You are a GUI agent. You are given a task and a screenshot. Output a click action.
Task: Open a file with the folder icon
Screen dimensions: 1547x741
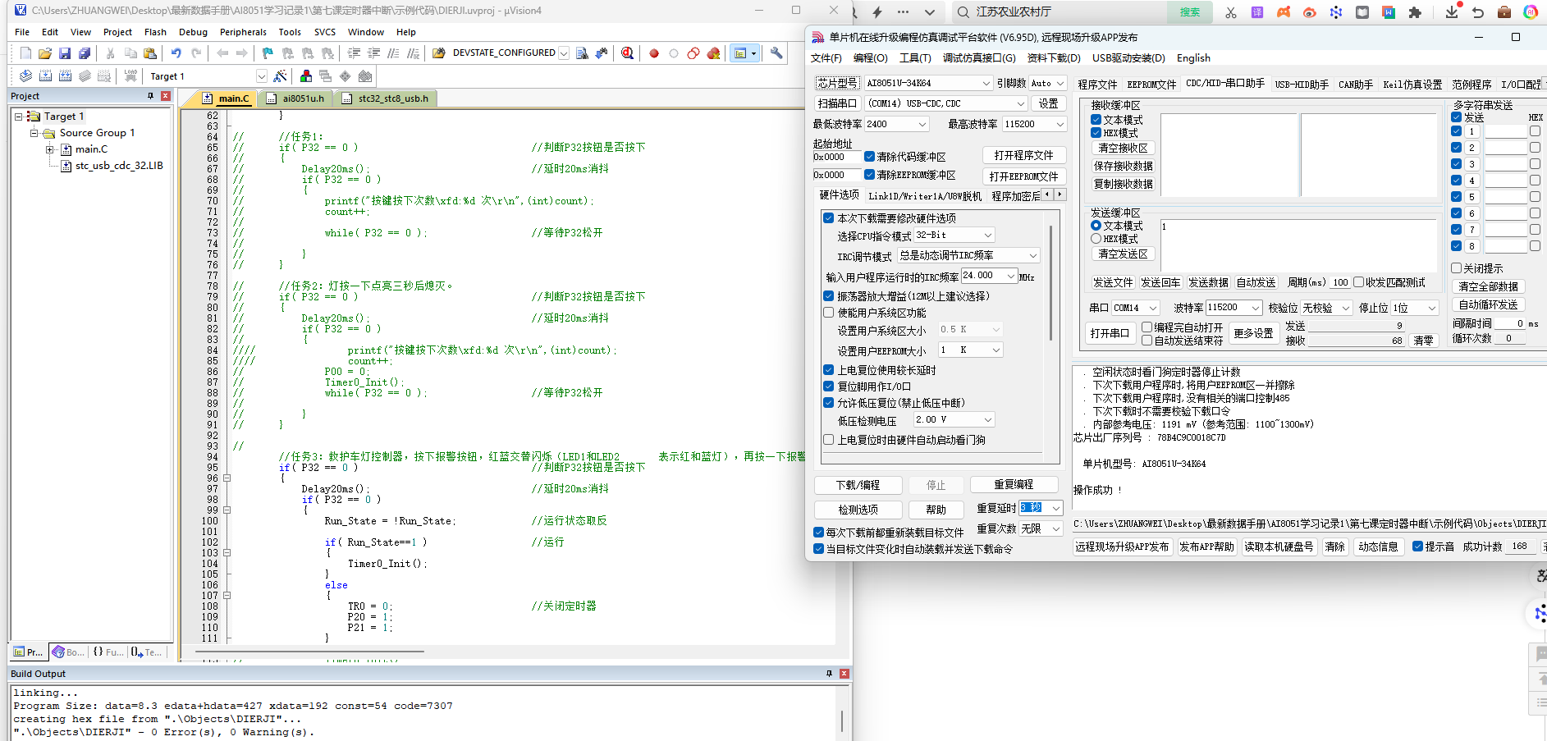(x=45, y=53)
